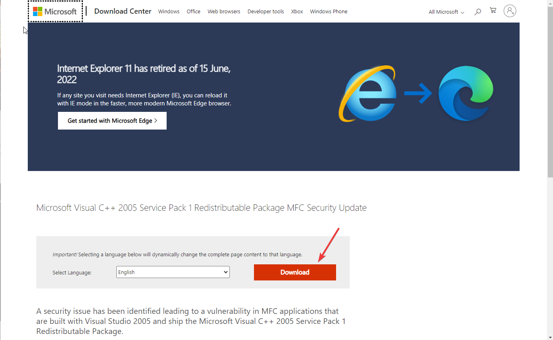Open the search magnifier icon
Image resolution: width=553 pixels, height=340 pixels.
click(478, 12)
